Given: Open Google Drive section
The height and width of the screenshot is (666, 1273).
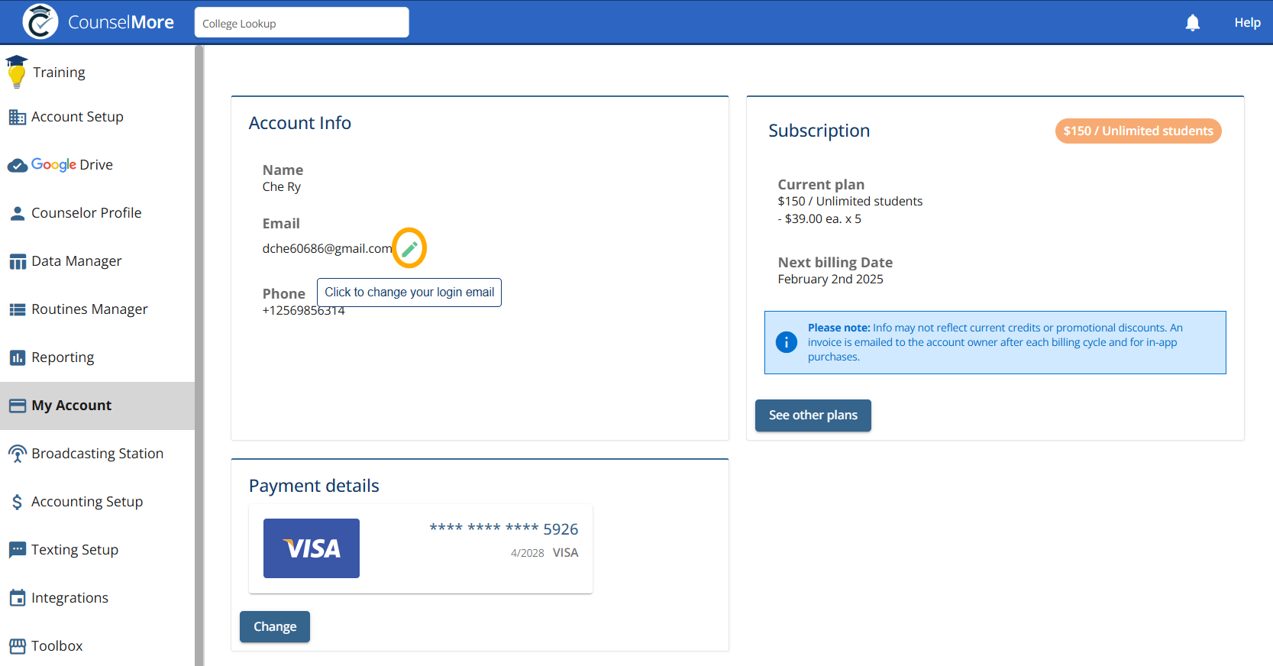Looking at the screenshot, I should [x=97, y=165].
